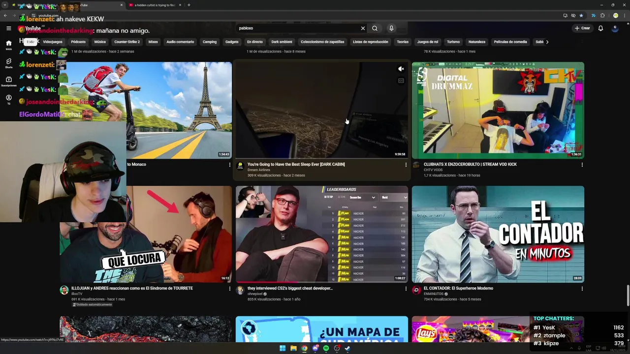Open options for the Monaco video
Screen dimensions: 630x354
point(230,165)
